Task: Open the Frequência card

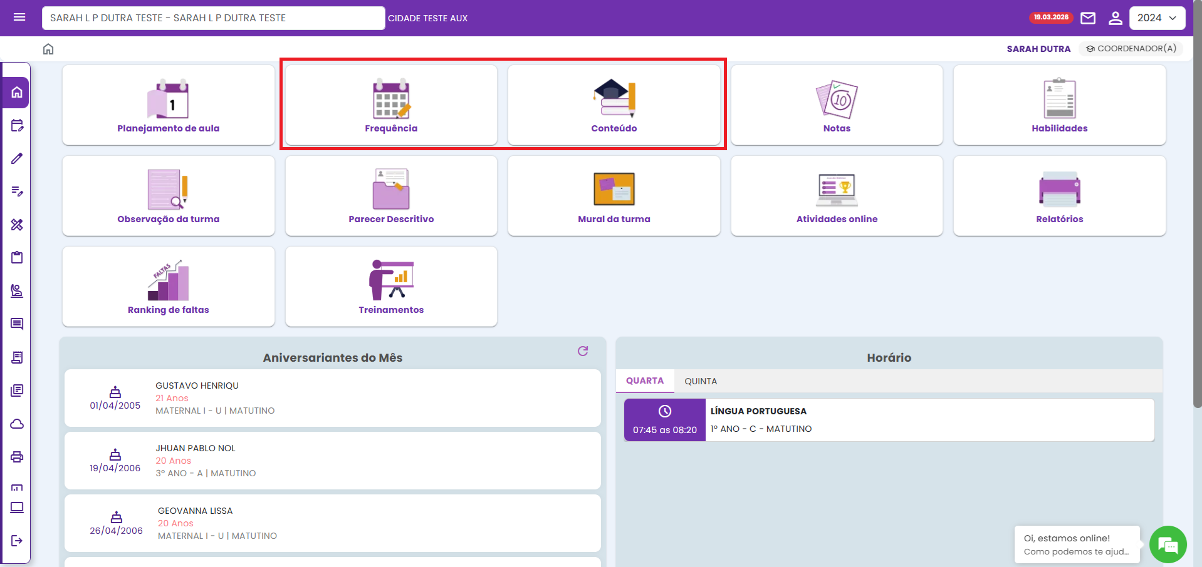Action: click(x=391, y=105)
